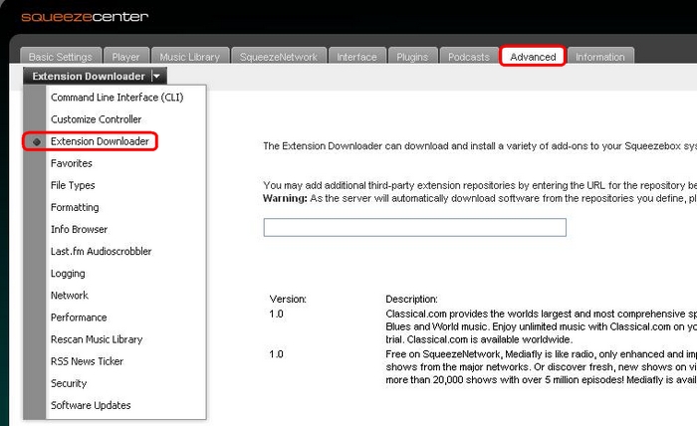Pick Extension Downloader in the dropdown list
Screen dimensions: 697x426
pos(100,141)
